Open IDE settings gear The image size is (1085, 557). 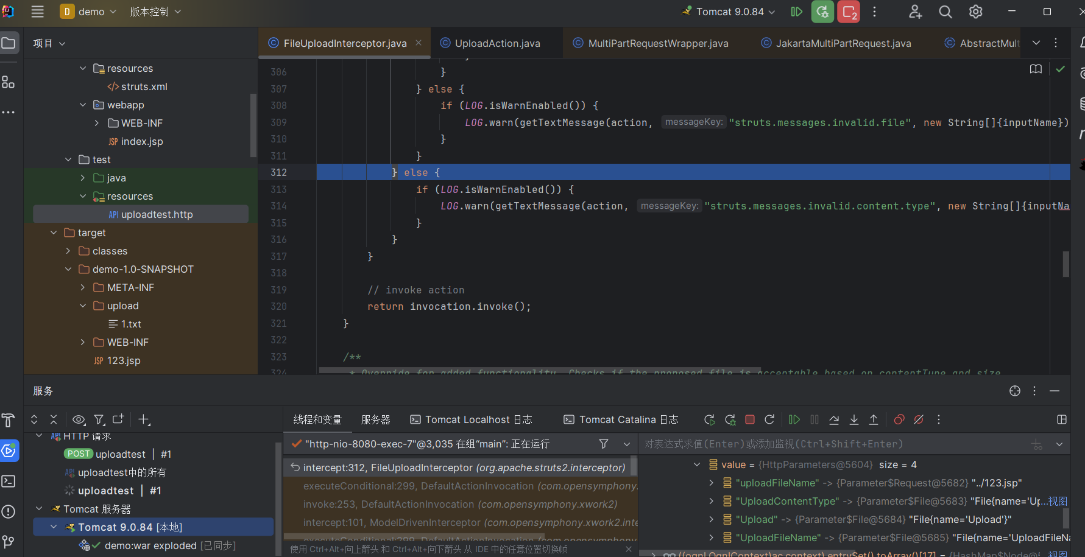click(976, 12)
